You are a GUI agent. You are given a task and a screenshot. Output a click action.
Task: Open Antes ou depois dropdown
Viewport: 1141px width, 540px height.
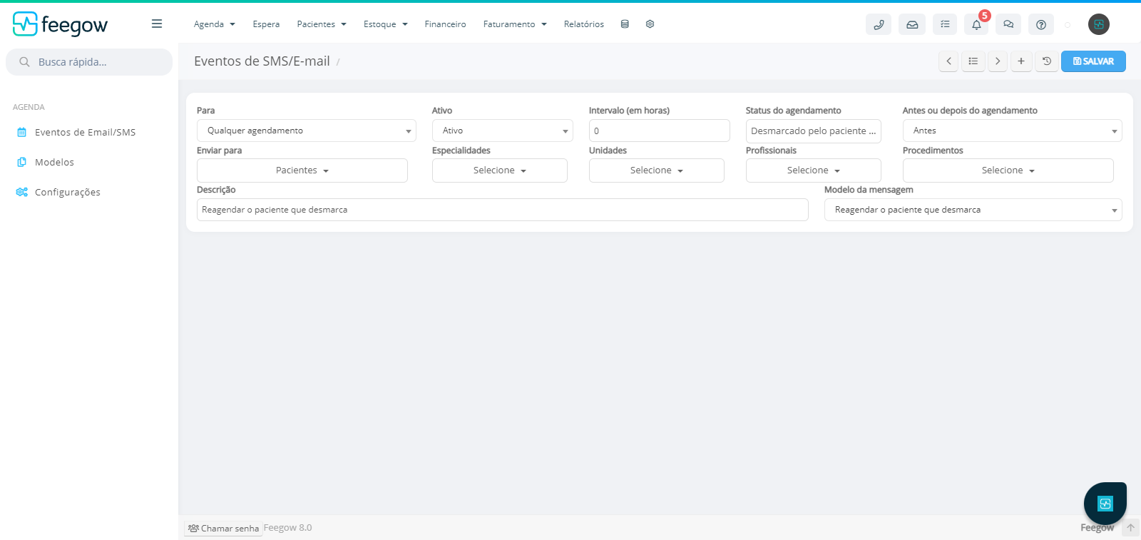(x=1013, y=131)
